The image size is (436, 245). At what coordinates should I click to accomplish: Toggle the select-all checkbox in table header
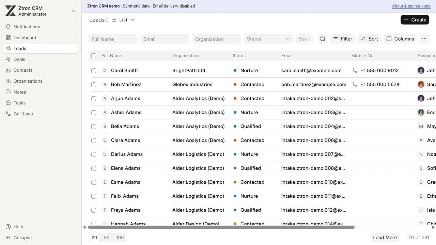[94, 56]
